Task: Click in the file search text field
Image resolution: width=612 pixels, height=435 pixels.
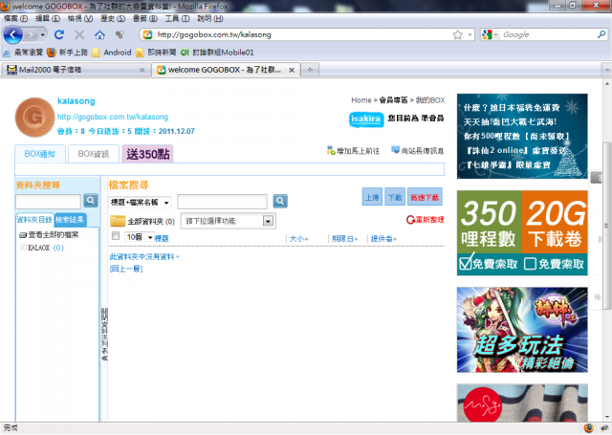Action: click(x=222, y=202)
